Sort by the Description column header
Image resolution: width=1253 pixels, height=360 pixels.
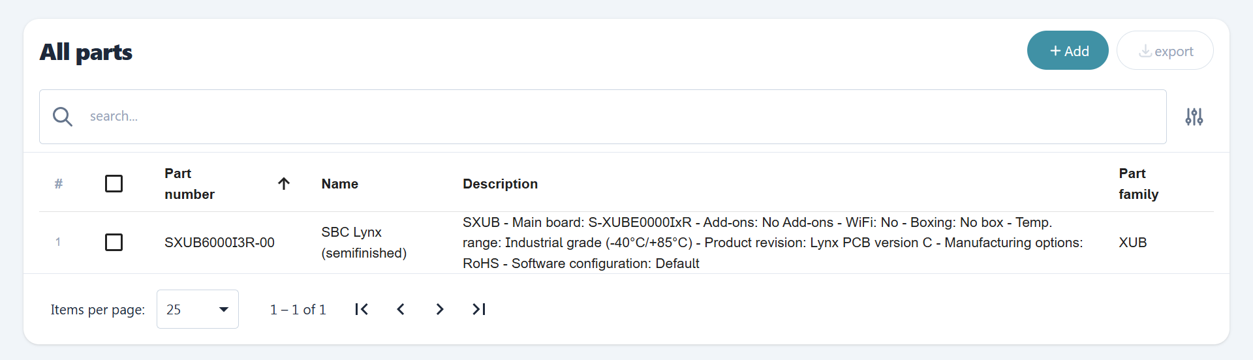501,184
